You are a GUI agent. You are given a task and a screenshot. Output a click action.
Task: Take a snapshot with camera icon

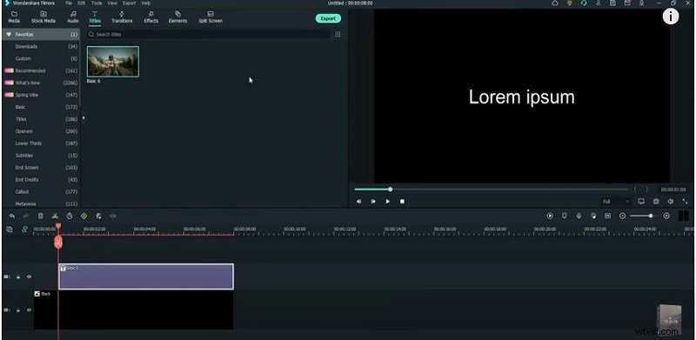656,202
